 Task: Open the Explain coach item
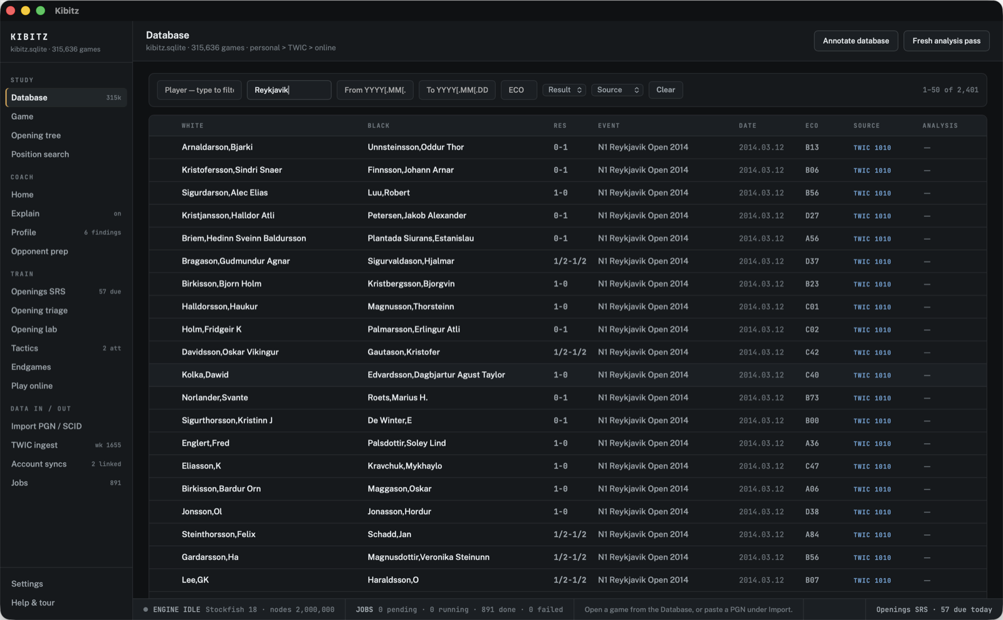tap(66, 213)
